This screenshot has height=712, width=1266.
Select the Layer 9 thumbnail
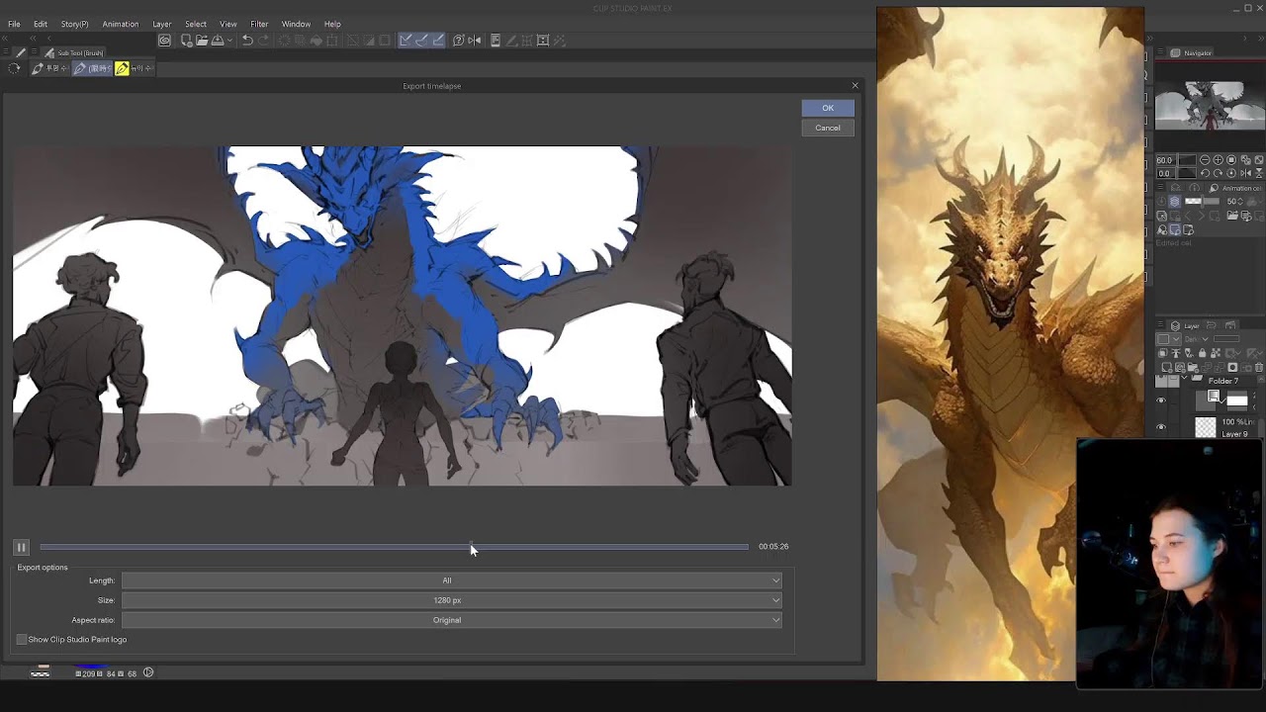click(x=1206, y=427)
